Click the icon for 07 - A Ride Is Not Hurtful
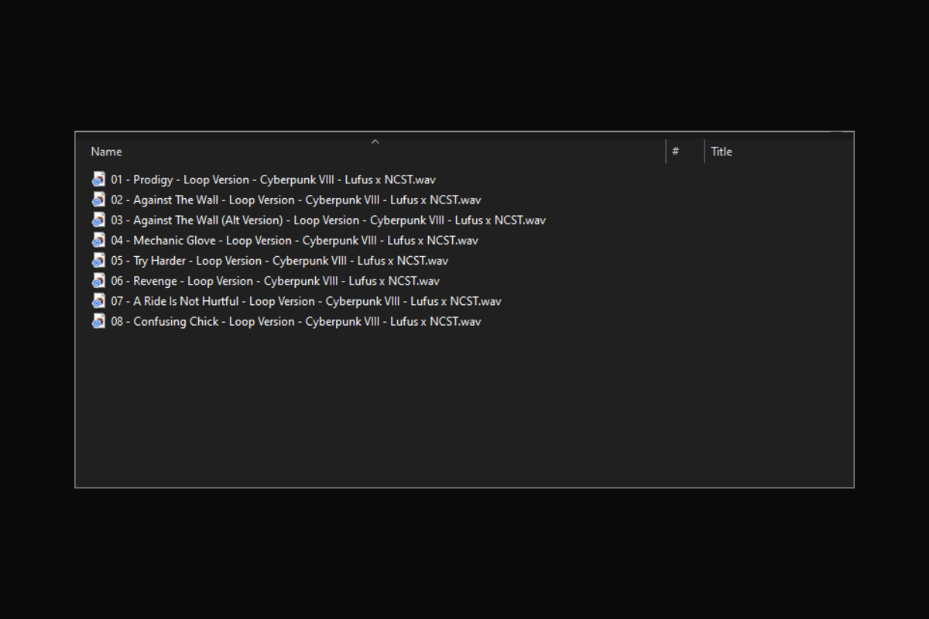Image resolution: width=929 pixels, height=619 pixels. pos(98,301)
